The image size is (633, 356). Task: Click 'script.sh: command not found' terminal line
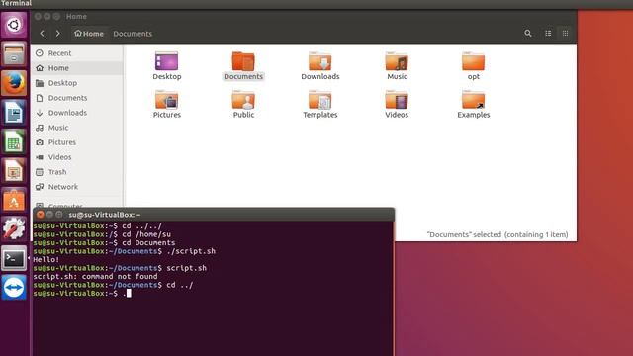click(95, 277)
